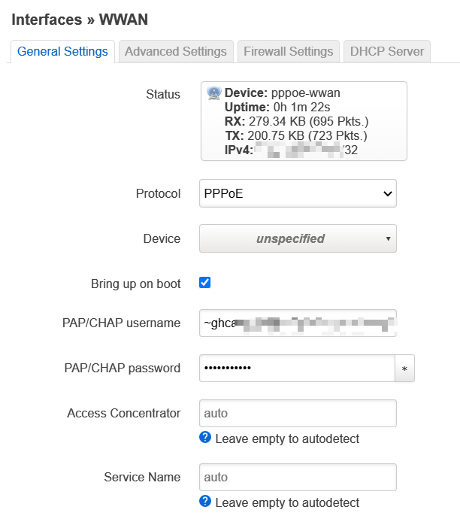Click the Access Concentrator input field

click(x=298, y=413)
